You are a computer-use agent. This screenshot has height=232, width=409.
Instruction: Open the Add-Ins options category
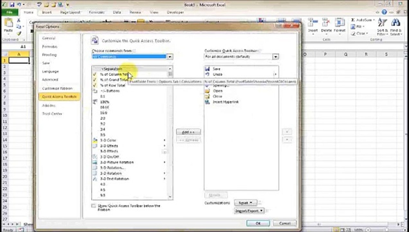[49, 105]
